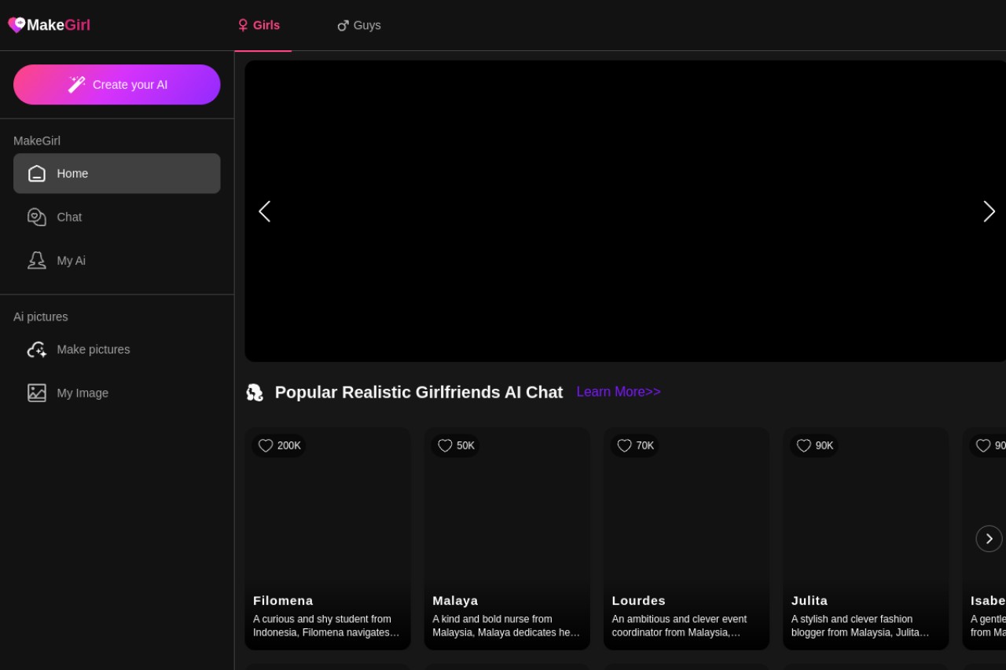This screenshot has width=1006, height=670.
Task: Advance the girlfriends card carousel right
Action: point(989,539)
